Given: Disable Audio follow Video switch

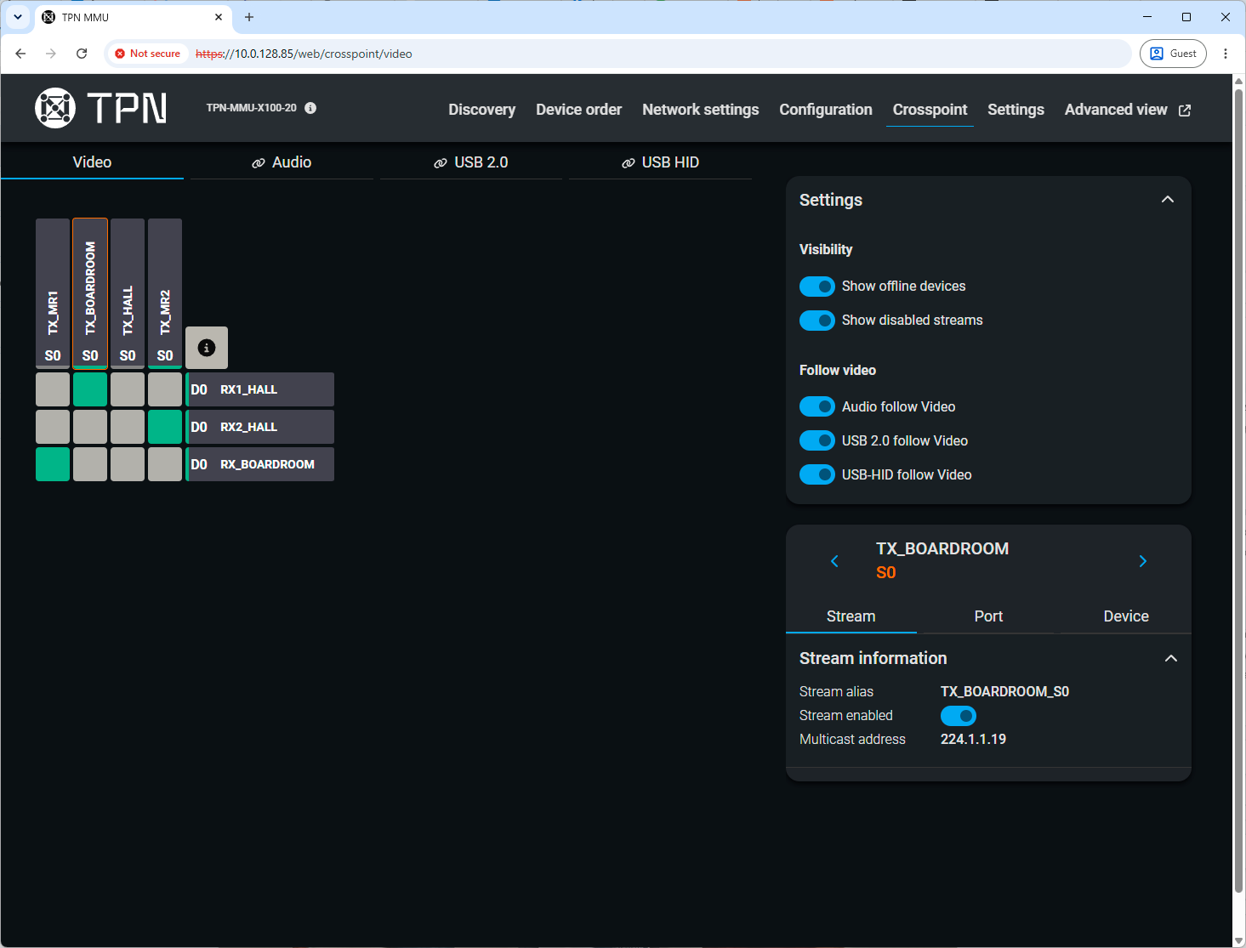Looking at the screenshot, I should 817,407.
